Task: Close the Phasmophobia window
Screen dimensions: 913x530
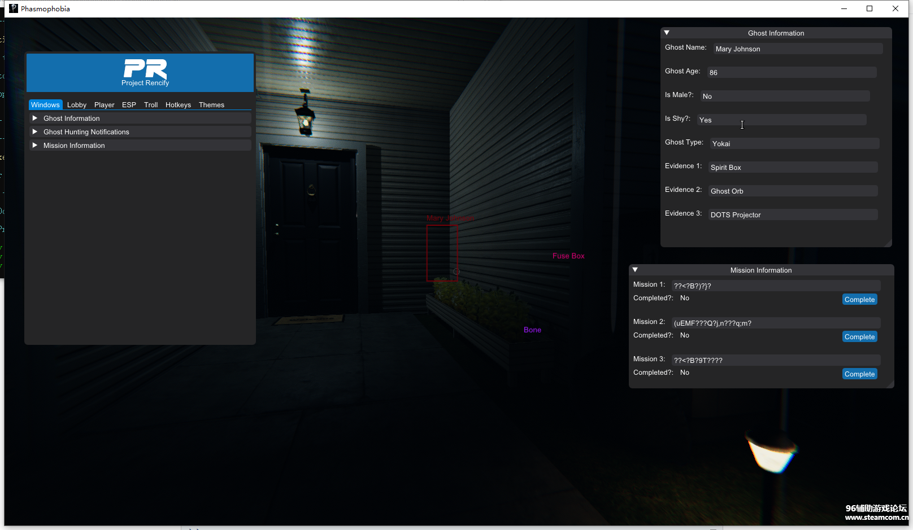Action: [895, 8]
